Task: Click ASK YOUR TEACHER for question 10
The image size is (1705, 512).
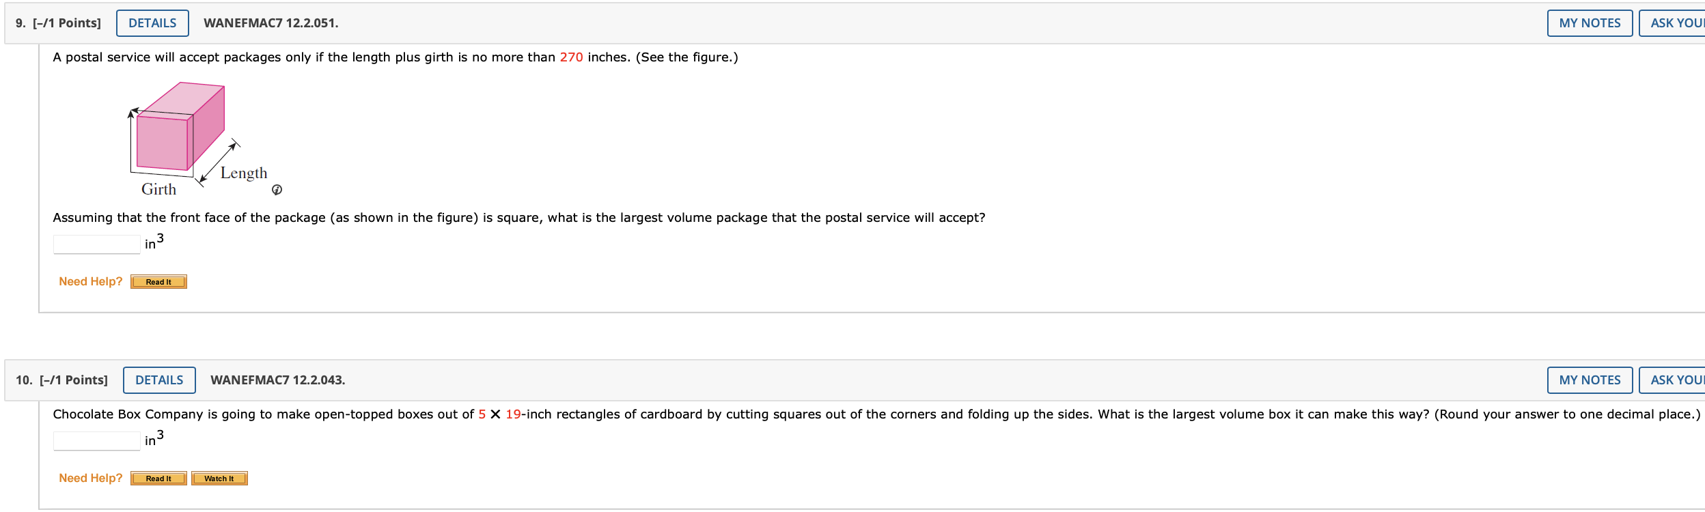Action: click(x=1677, y=380)
